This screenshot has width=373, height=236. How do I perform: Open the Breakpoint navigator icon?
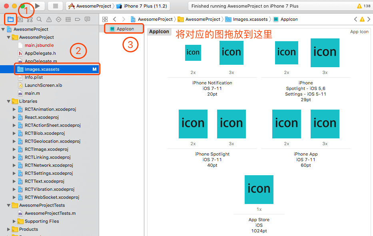pyautogui.click(x=78, y=19)
